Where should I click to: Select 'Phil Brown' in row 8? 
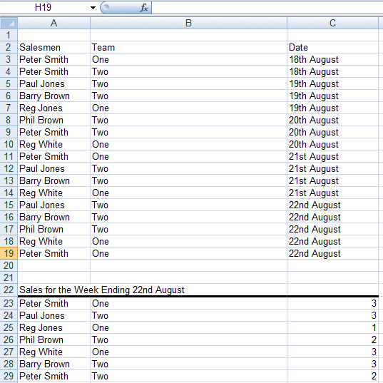[53, 120]
